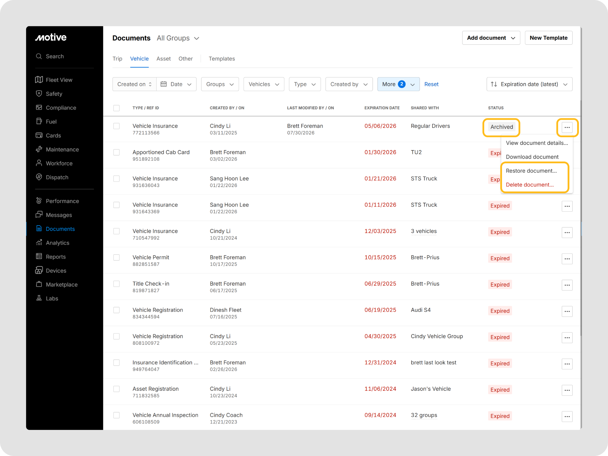Image resolution: width=608 pixels, height=456 pixels.
Task: Open the Add document dropdown
Action: (x=491, y=38)
